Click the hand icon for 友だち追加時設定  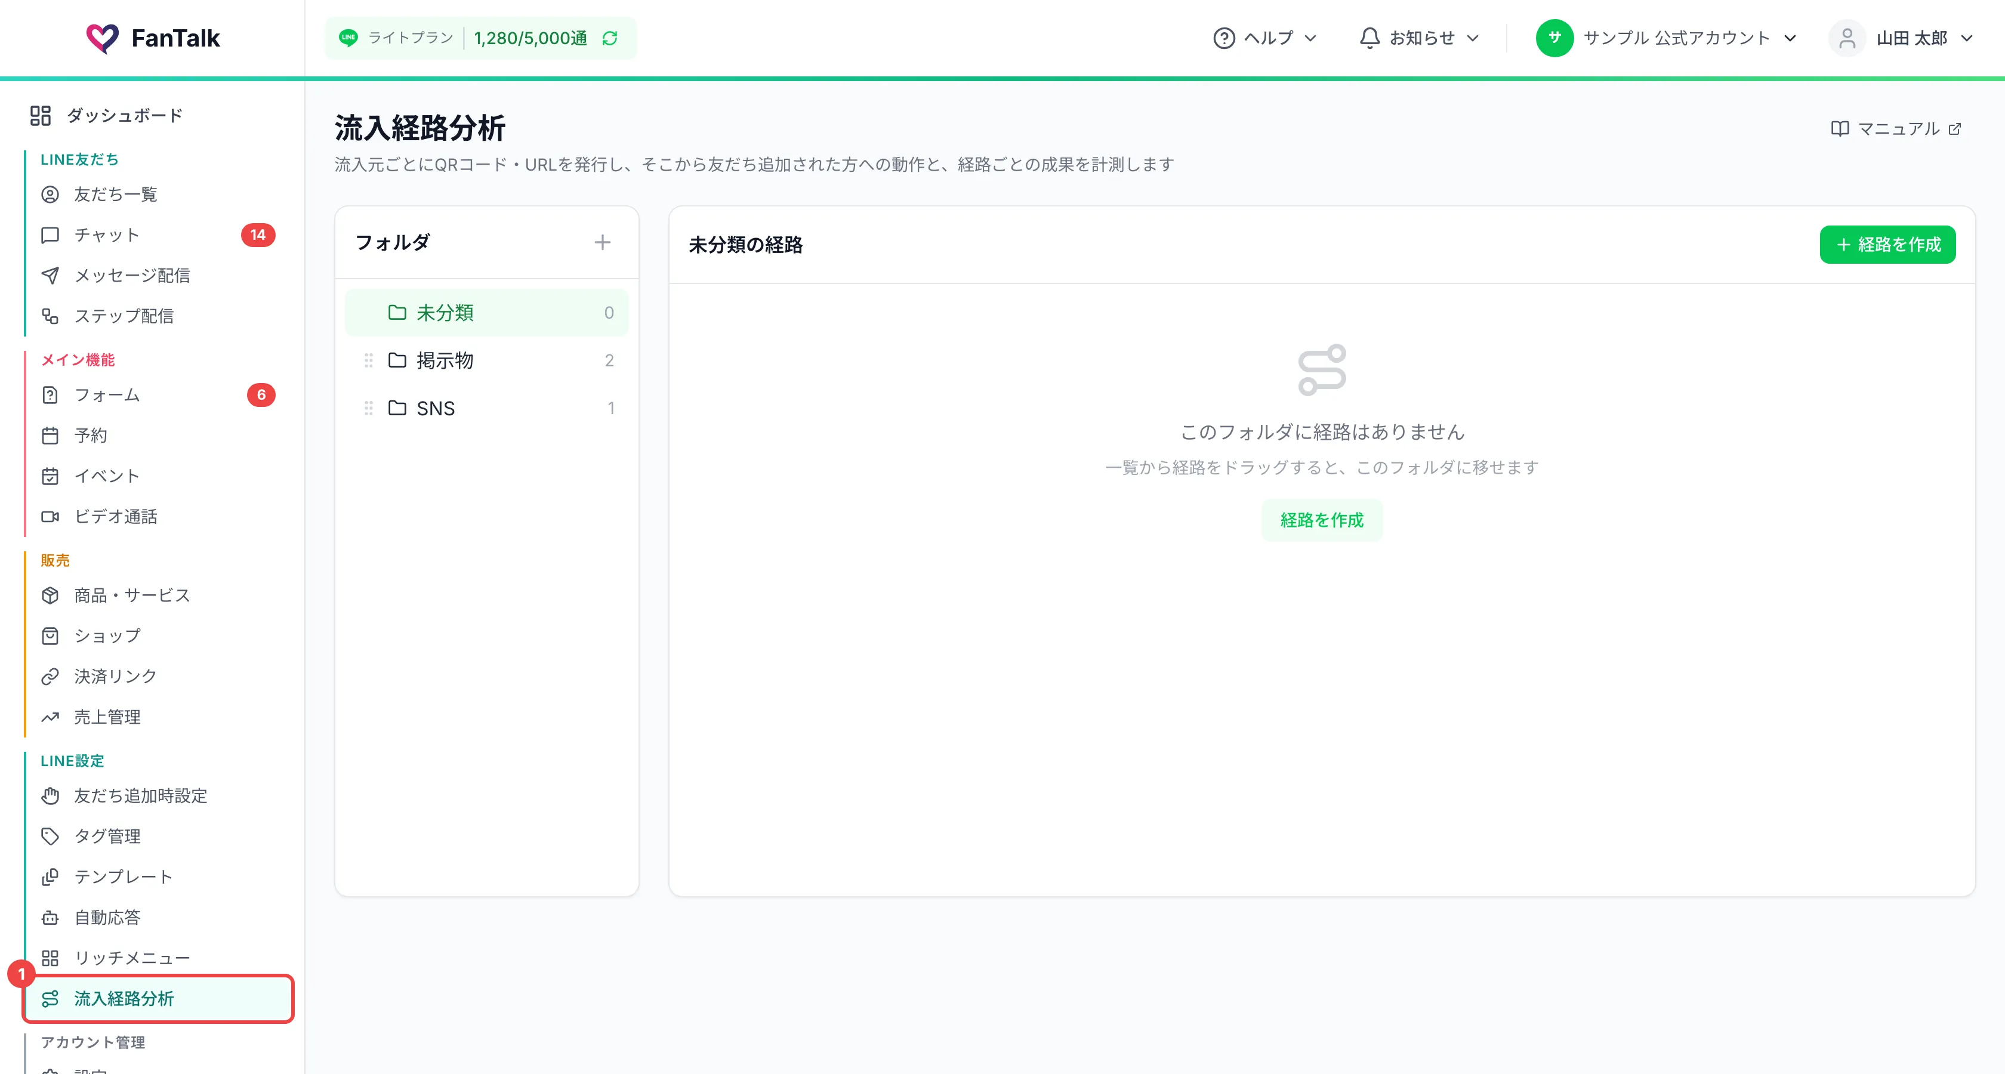50,796
